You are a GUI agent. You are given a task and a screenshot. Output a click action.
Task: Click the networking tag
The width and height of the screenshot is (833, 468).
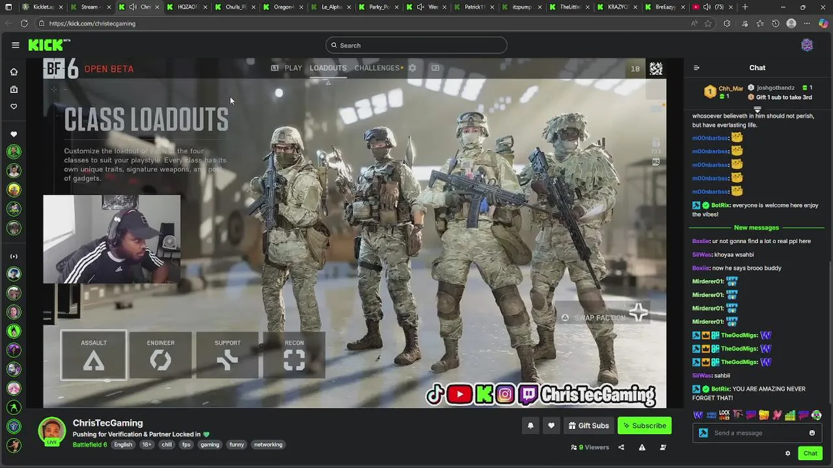(268, 445)
